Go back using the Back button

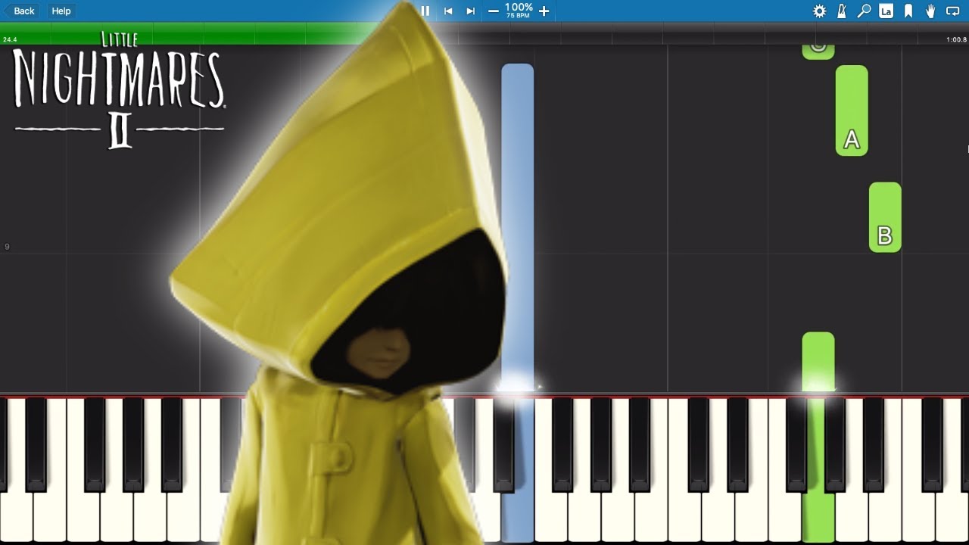[20, 11]
